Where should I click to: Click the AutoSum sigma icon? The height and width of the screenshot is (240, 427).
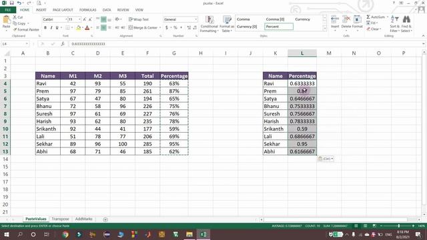tap(368, 17)
